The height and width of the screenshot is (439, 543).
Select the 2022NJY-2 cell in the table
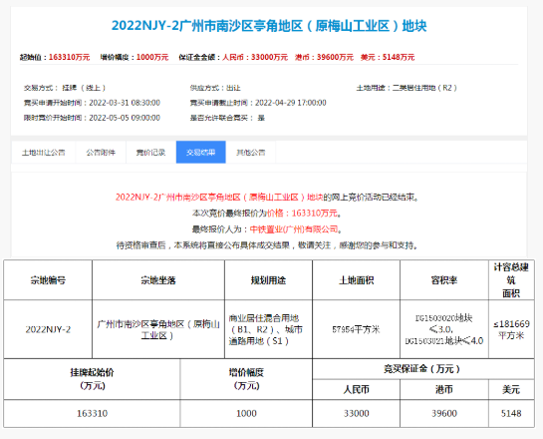click(x=48, y=329)
